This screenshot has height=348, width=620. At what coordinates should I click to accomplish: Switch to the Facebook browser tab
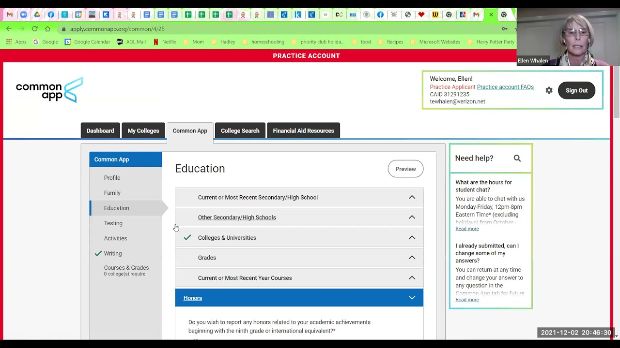point(51,14)
